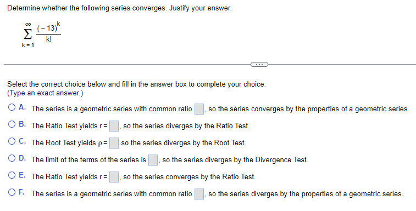Select radio option D Divergence Test
416x211 pixels.
12,158
